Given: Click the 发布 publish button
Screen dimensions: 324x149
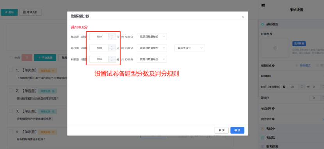Looking at the screenshot, I should [x=9, y=12].
